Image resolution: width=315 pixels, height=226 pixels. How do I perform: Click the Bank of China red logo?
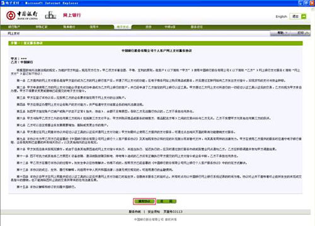pos(11,15)
